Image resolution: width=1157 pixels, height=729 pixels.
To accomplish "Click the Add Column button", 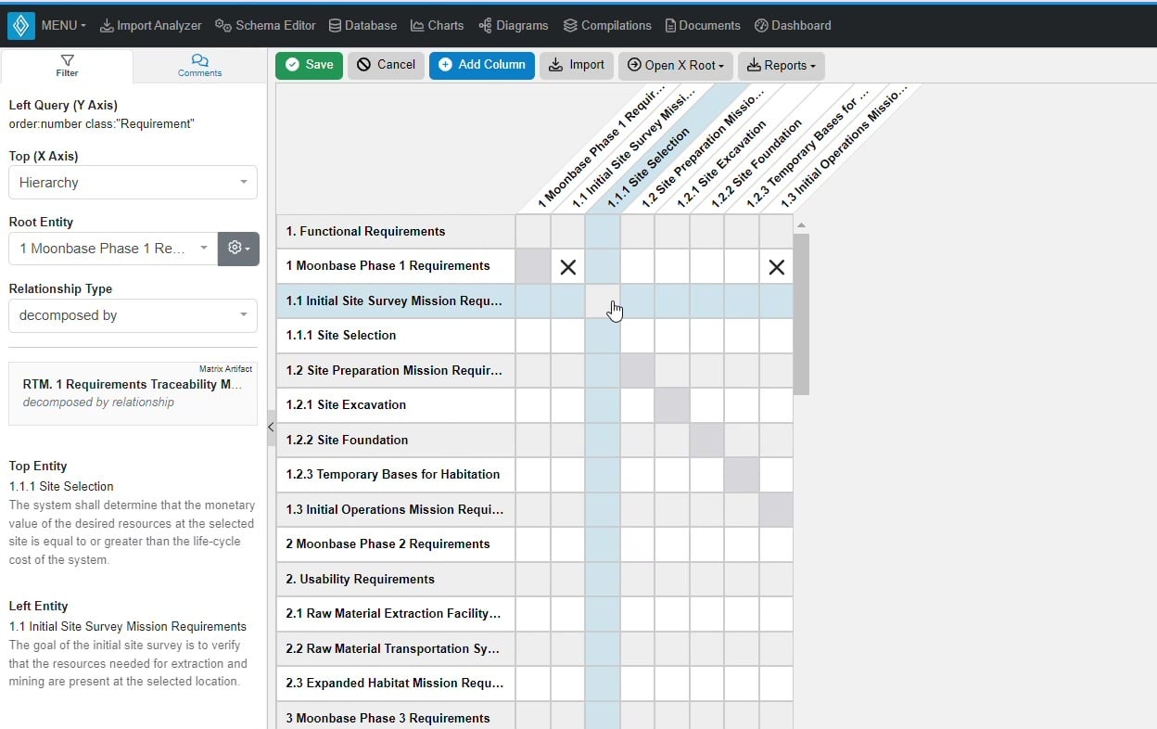I will 481,65.
